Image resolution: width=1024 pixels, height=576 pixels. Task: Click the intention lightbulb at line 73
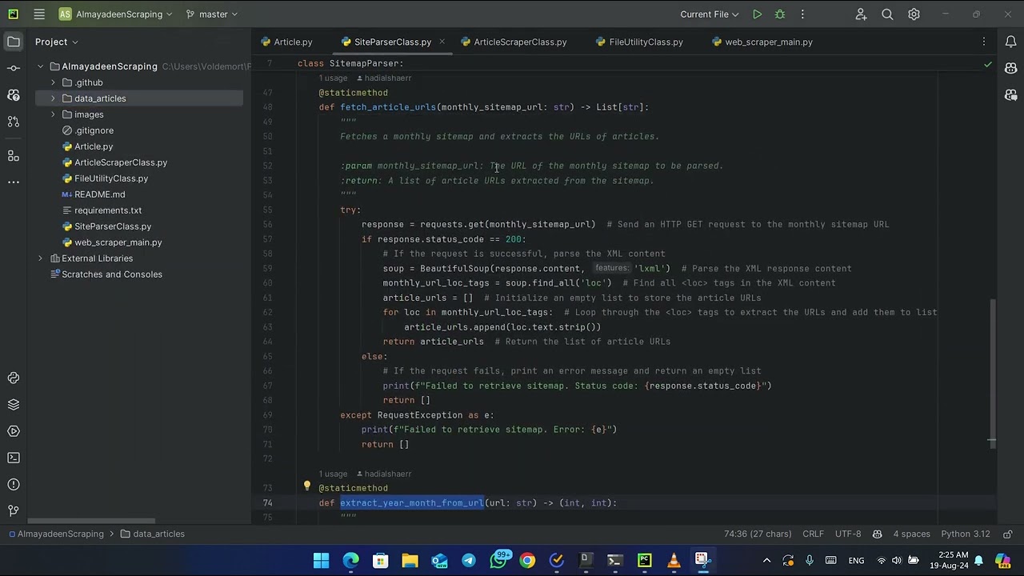(306, 486)
